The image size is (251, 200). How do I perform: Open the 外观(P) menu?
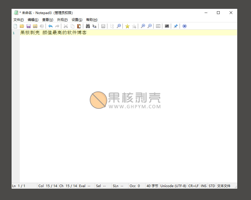click(62, 20)
